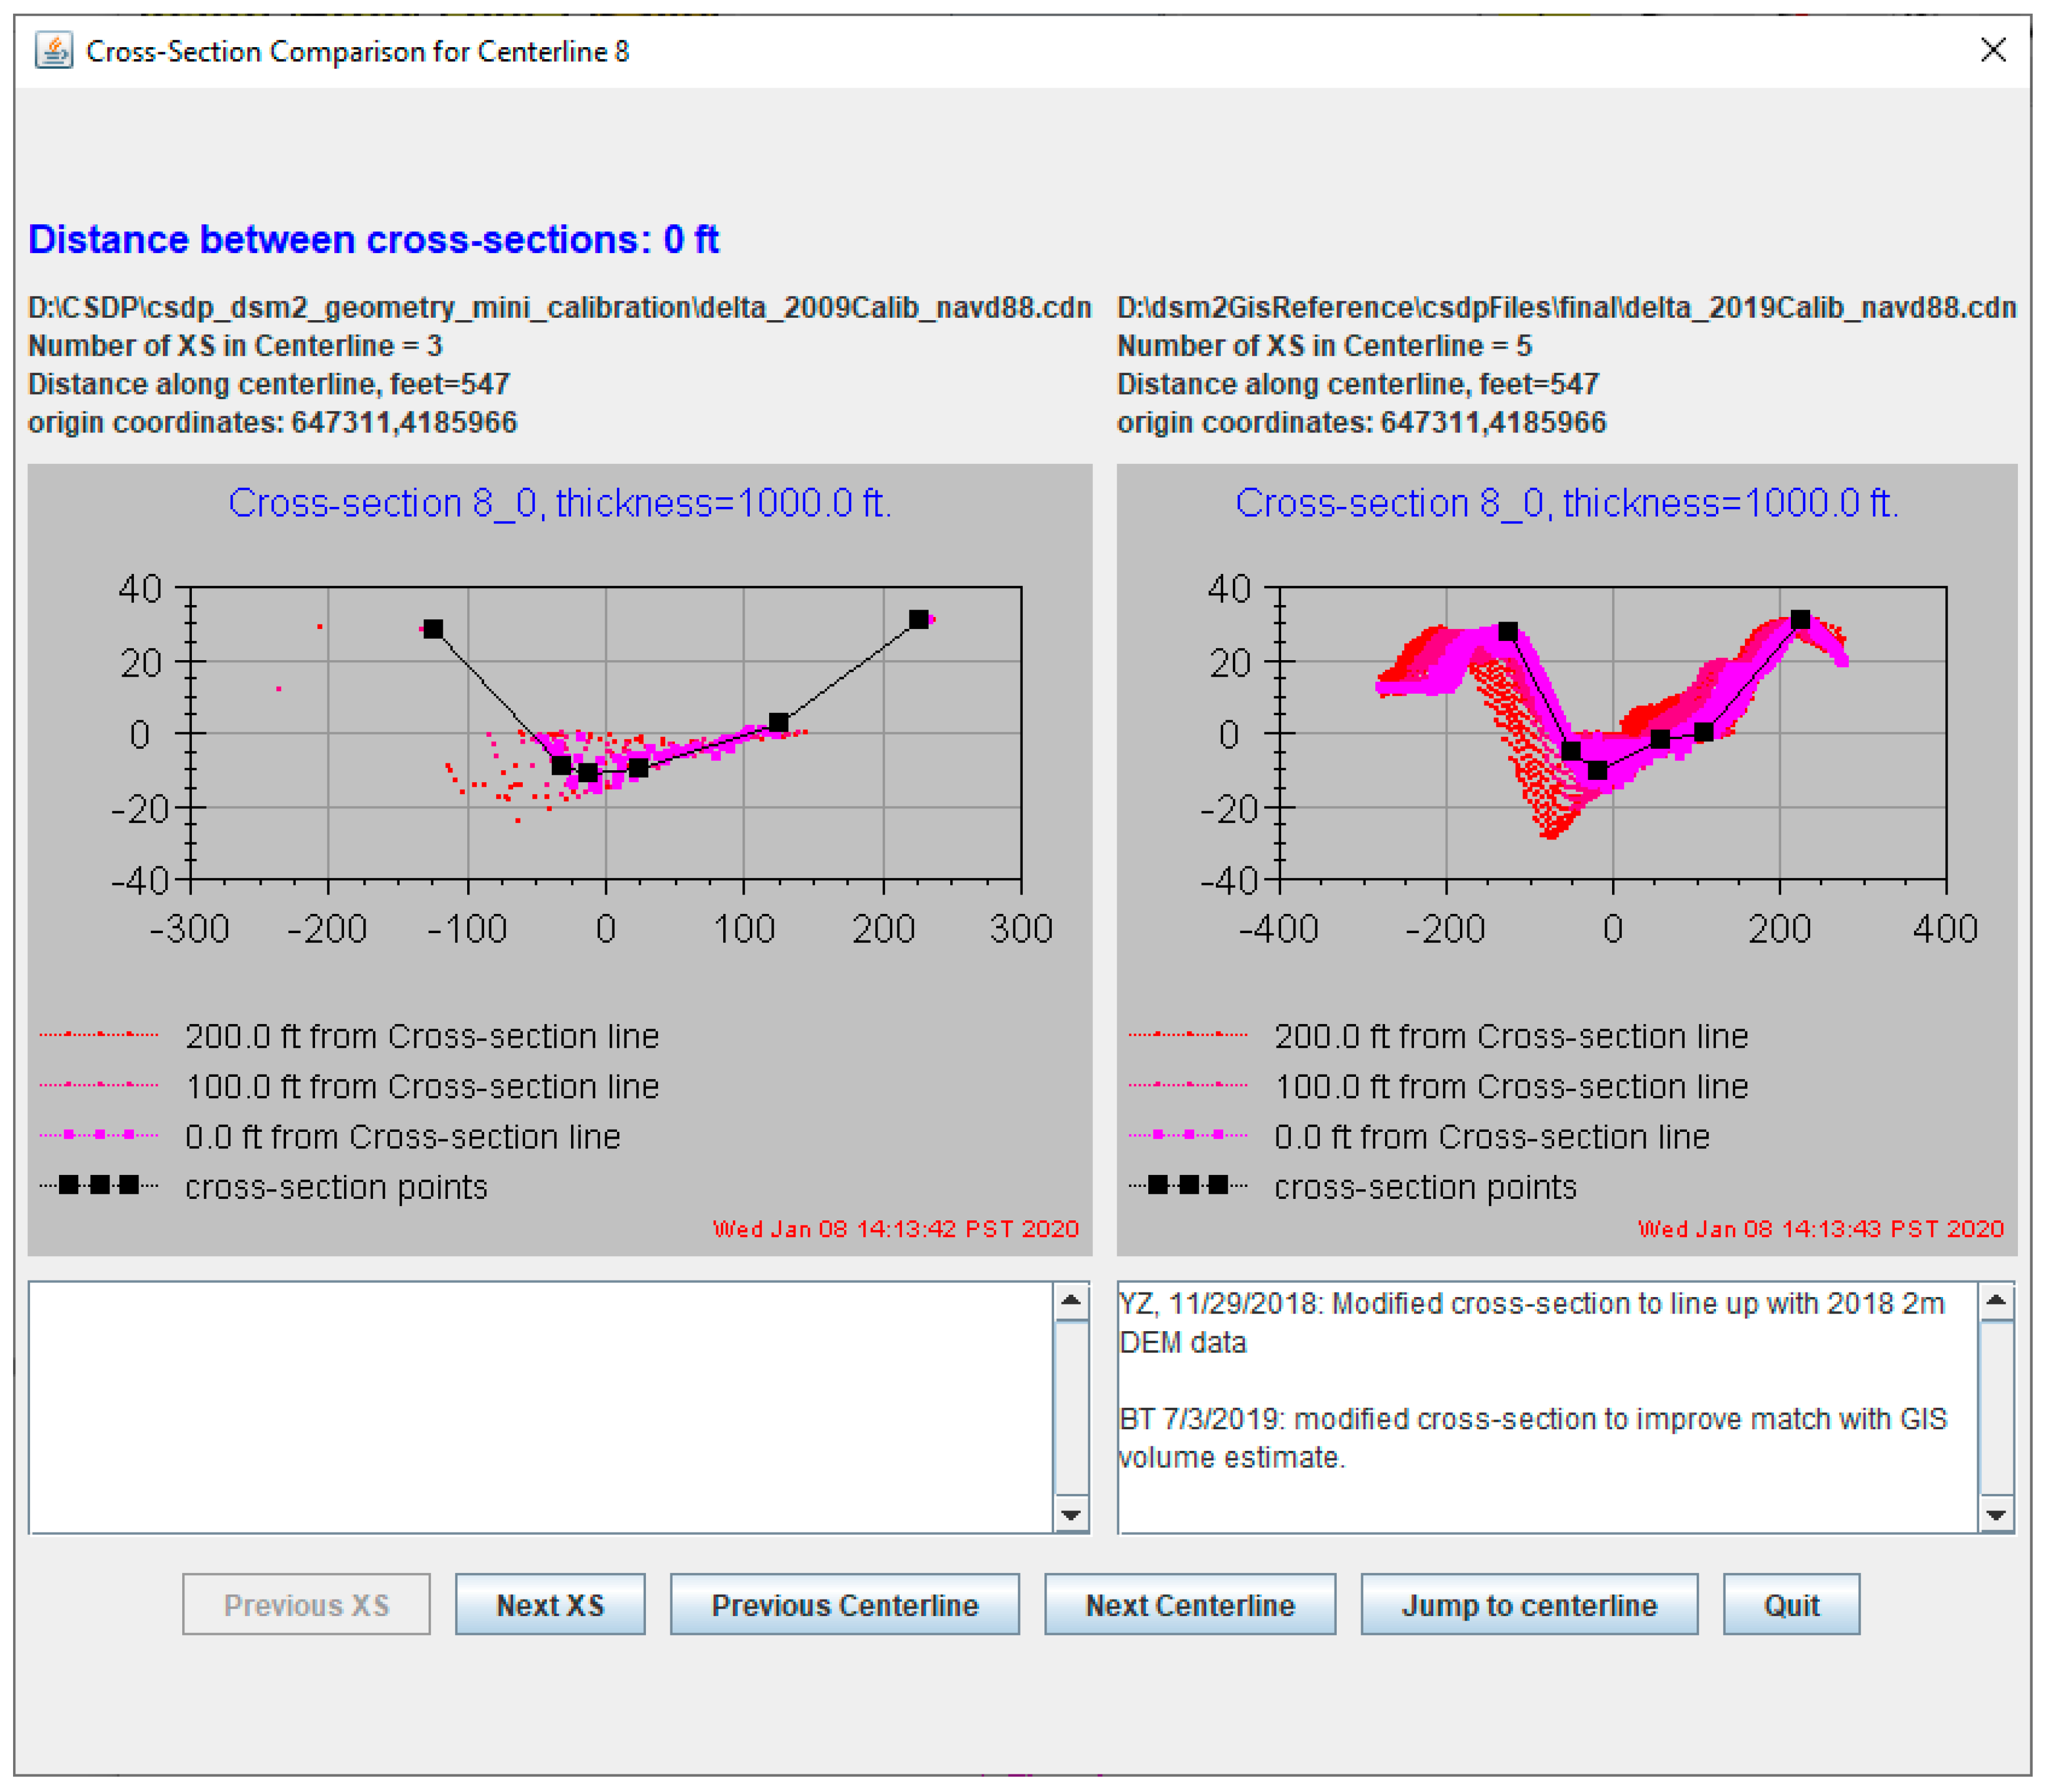This screenshot has height=1792, width=2048.
Task: Click the left comment box's scroll up arrow
Action: pos(1071,1301)
